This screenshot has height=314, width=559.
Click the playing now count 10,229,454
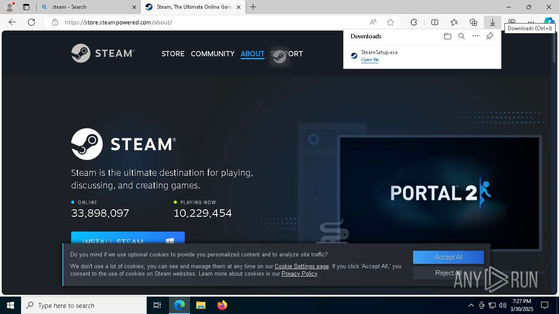pos(203,213)
